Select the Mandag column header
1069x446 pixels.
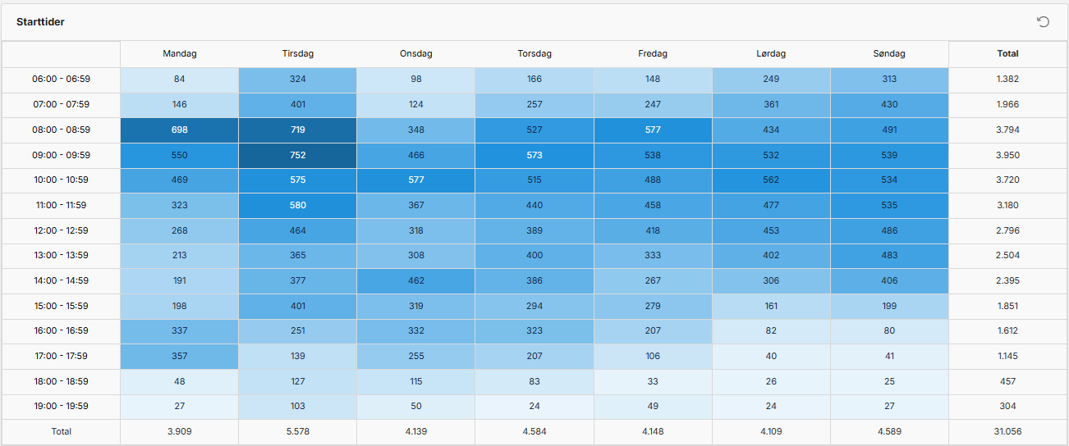click(180, 54)
